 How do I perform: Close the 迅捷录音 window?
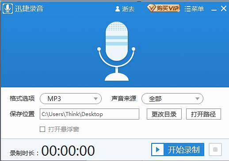point(224,8)
